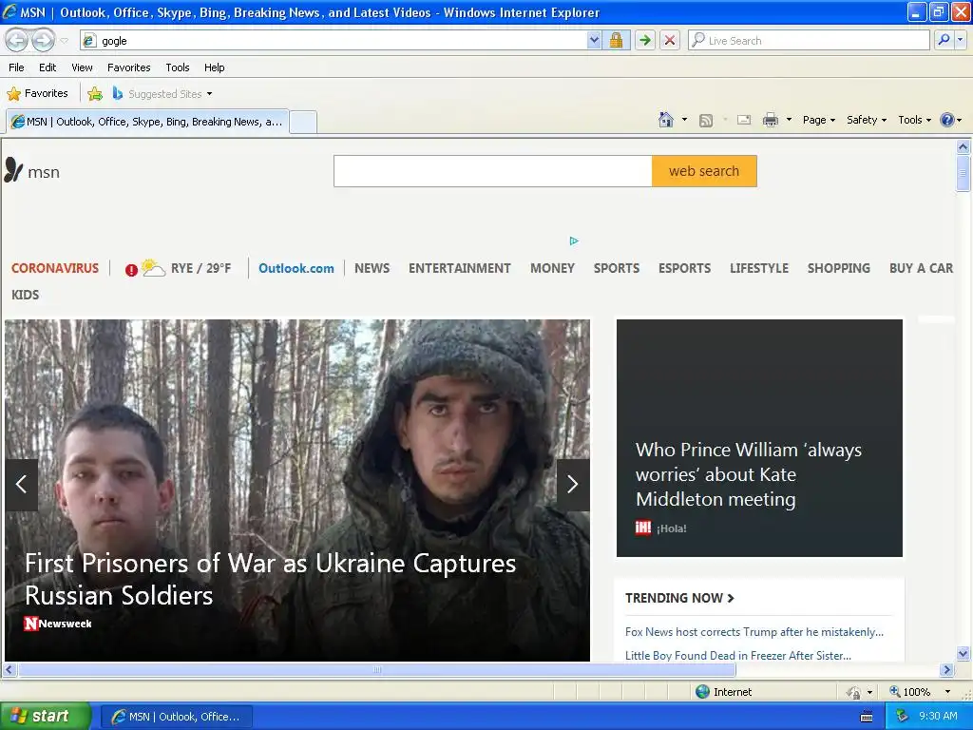Screen dimensions: 973x730
Task: Open the Edit menu
Action: 48,67
